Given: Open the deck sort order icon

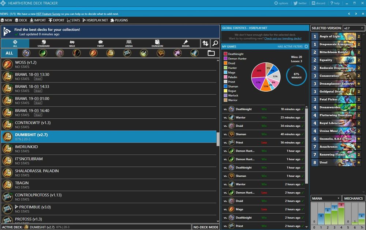Looking at the screenshot, I should [x=205, y=43].
